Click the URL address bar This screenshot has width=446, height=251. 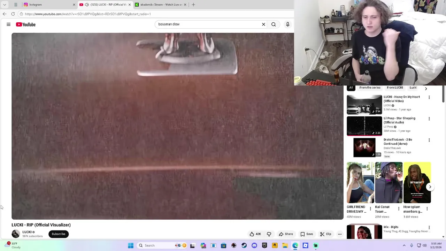157,14
